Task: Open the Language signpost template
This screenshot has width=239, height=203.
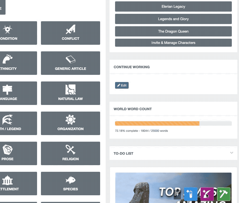Action: click(19, 93)
